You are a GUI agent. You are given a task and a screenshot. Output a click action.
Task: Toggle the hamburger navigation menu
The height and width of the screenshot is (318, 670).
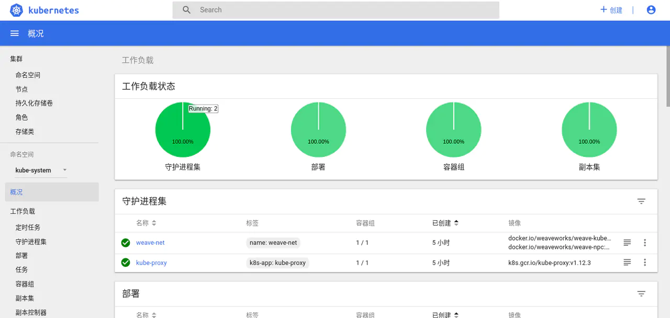coord(15,33)
